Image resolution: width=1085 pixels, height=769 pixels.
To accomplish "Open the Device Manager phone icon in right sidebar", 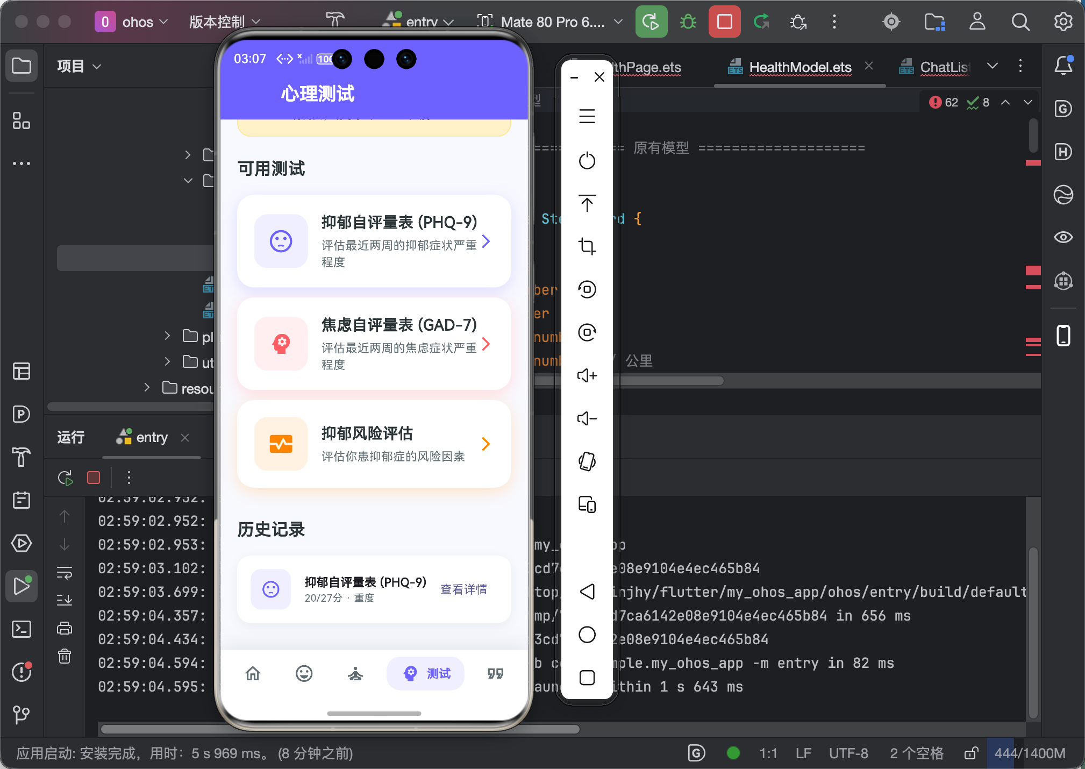I will [1063, 336].
